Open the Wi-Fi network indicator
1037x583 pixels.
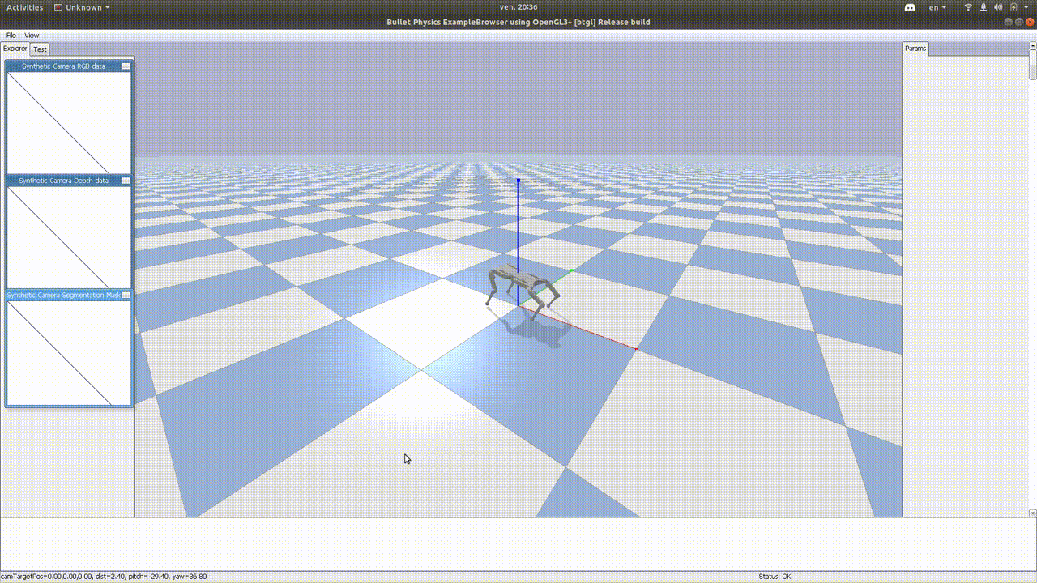pyautogui.click(x=968, y=7)
